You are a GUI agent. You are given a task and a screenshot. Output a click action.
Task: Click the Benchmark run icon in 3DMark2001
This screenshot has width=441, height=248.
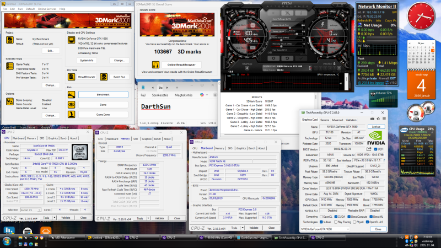coord(71,95)
